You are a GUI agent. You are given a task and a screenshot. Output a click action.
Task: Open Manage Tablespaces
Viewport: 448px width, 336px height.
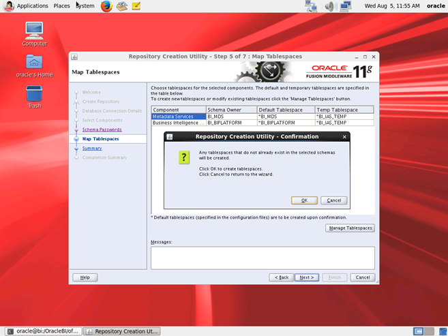(350, 228)
